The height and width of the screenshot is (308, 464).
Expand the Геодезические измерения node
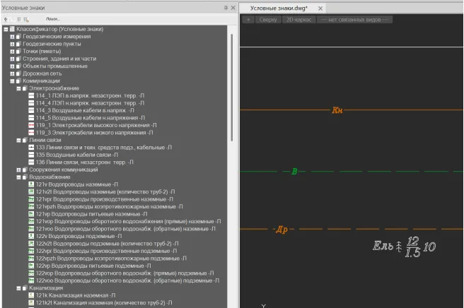coord(12,37)
